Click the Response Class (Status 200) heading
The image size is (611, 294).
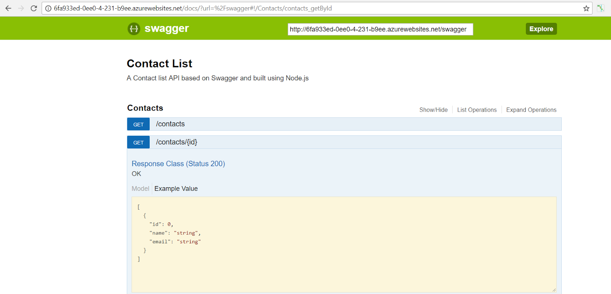[x=178, y=164]
